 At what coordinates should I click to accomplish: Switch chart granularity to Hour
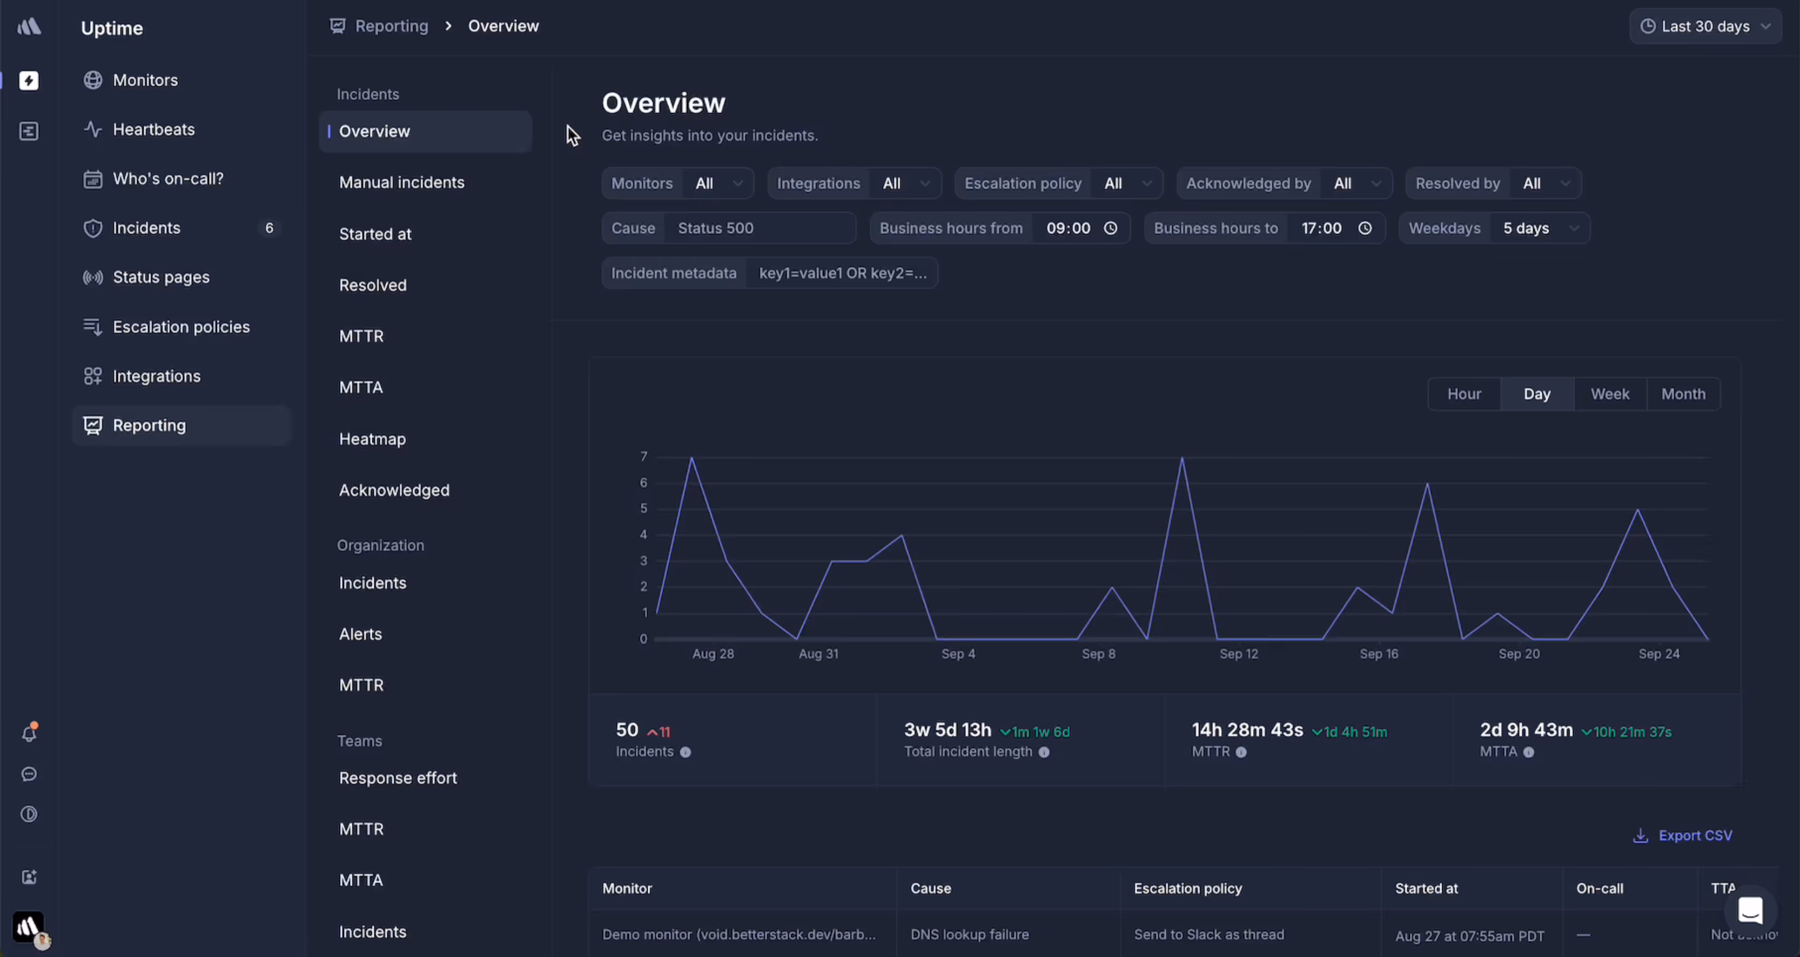tap(1464, 393)
